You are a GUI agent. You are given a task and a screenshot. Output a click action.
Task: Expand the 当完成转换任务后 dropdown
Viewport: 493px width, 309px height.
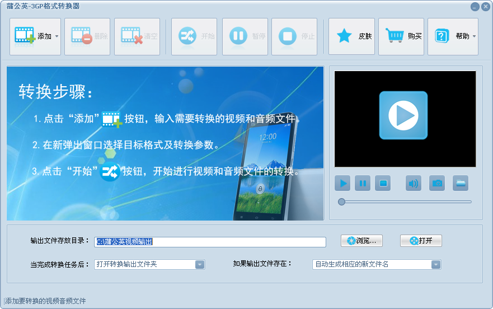pyautogui.click(x=200, y=265)
